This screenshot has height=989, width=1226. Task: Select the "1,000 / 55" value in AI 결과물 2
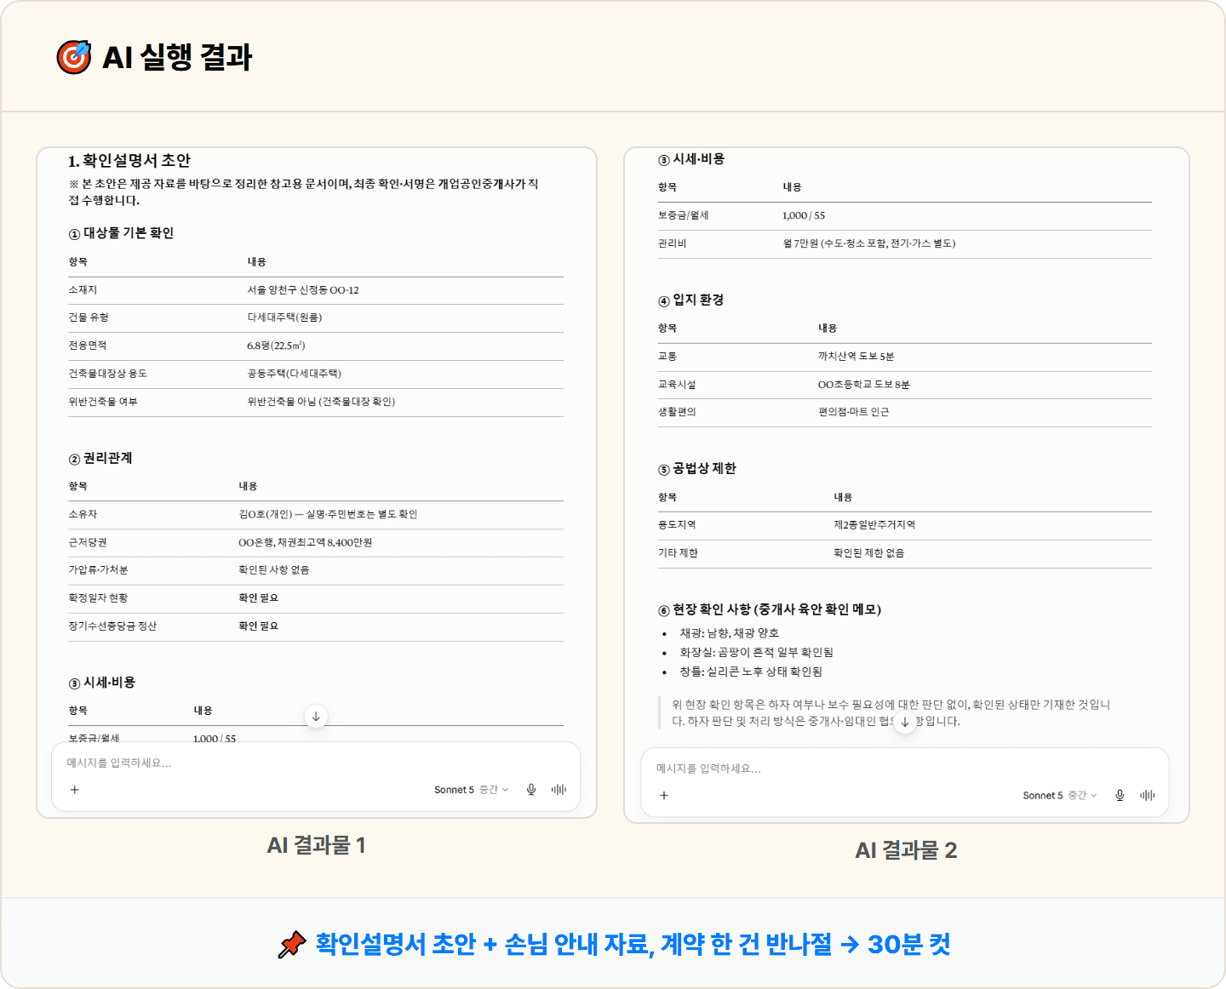[804, 215]
